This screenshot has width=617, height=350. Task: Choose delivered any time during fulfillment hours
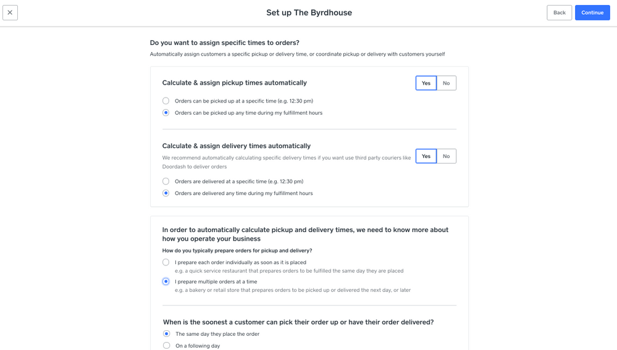[x=166, y=193]
